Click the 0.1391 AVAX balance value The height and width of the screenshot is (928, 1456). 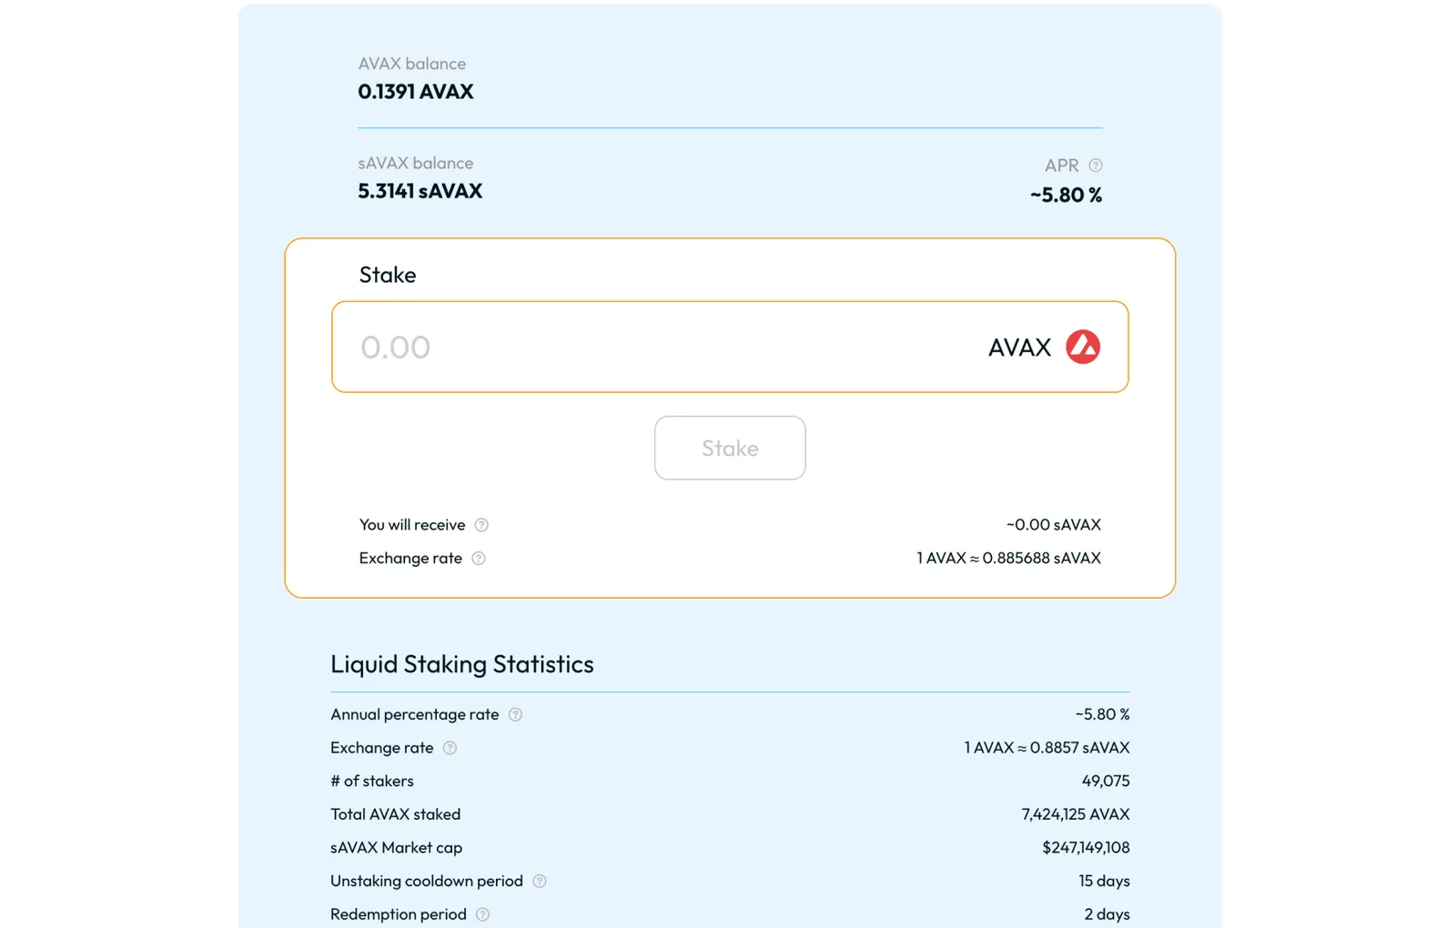pyautogui.click(x=416, y=92)
